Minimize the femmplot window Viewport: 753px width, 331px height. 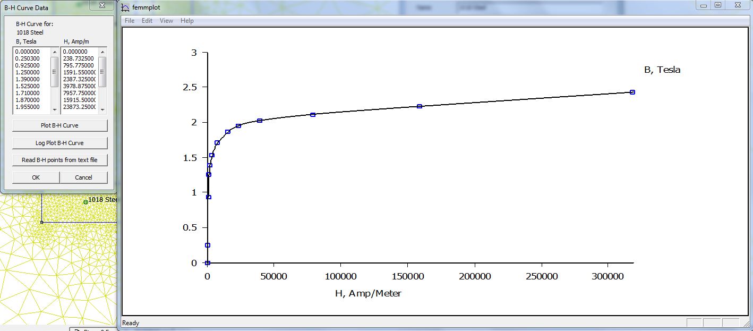click(x=704, y=5)
